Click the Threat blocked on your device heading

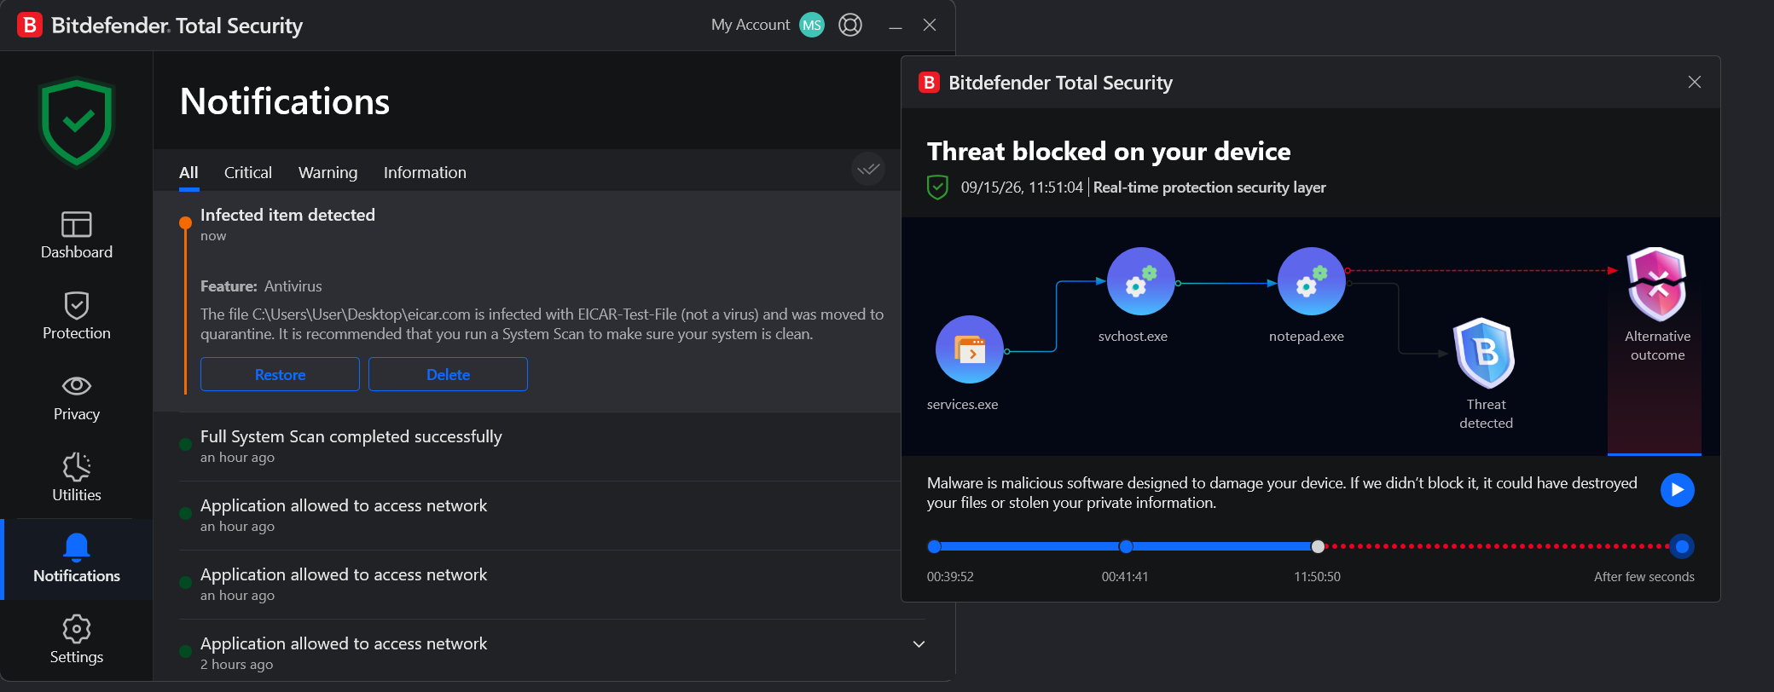pos(1109,151)
